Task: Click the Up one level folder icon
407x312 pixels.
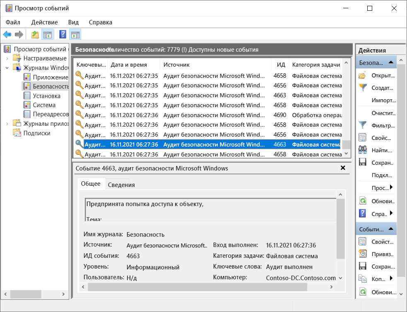Action: click(35, 34)
